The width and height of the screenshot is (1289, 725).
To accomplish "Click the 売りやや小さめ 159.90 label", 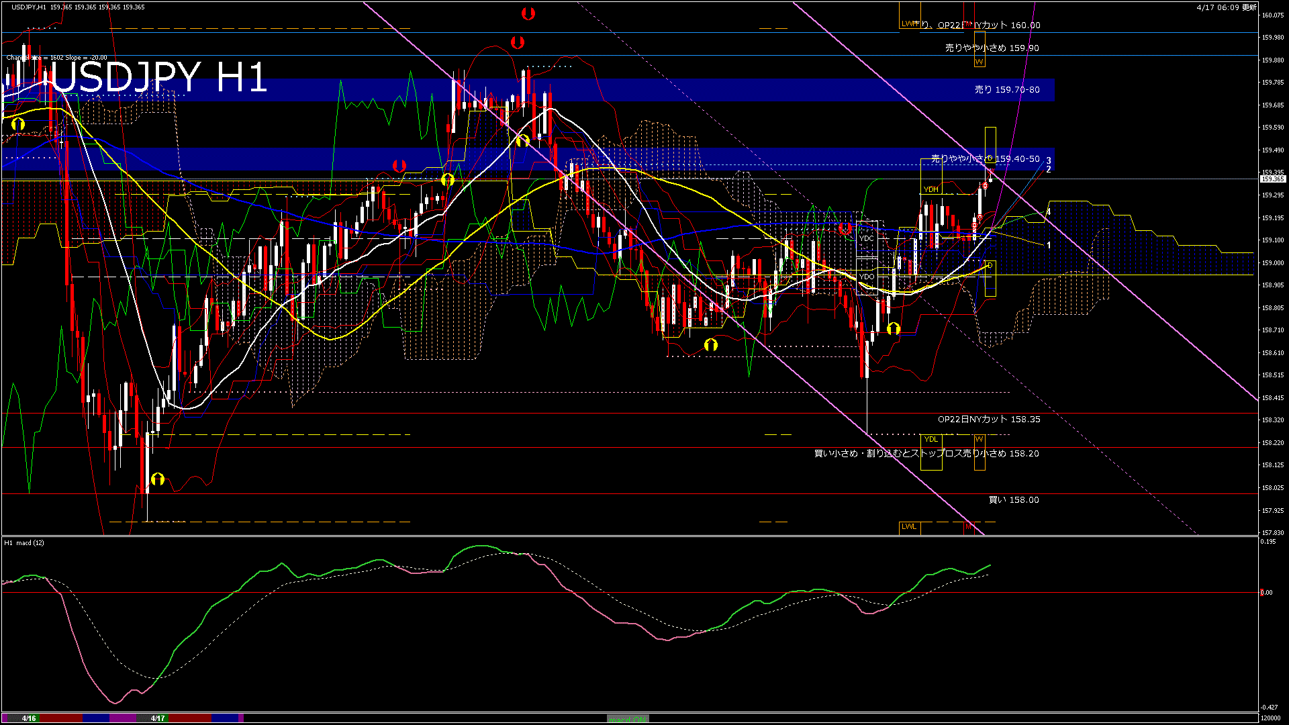I will tap(992, 48).
